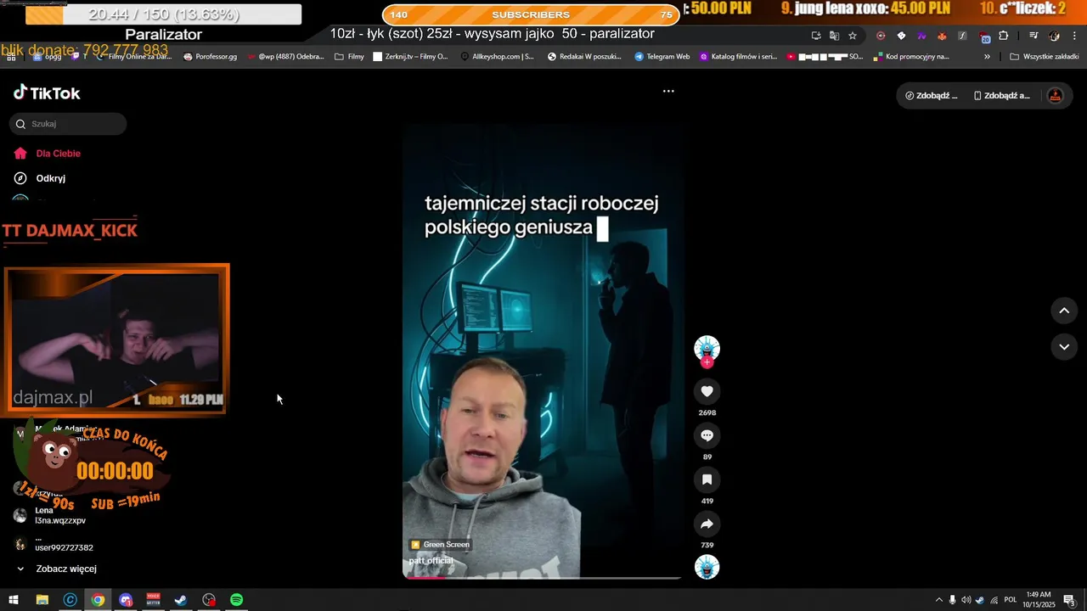The width and height of the screenshot is (1087, 611).
Task: Open the sound disc icon below share
Action: pos(707,567)
